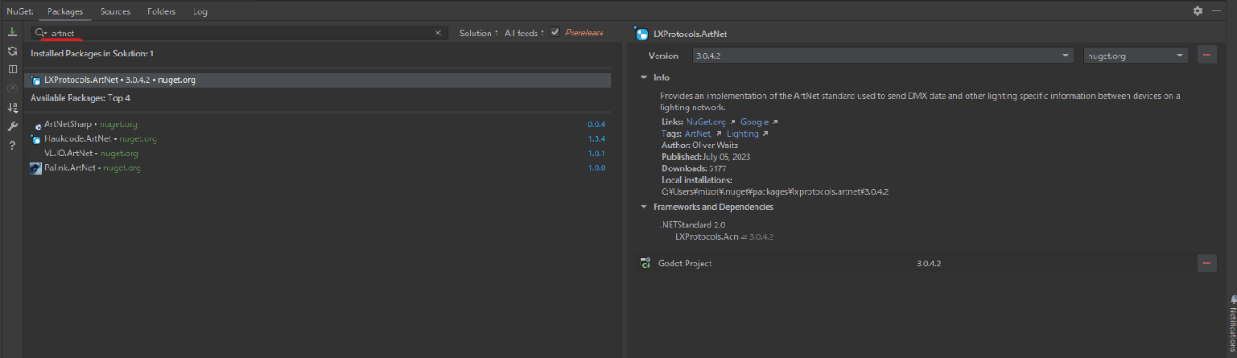Open the nuget.org source dropdown
The width and height of the screenshot is (1237, 358).
coord(1135,56)
